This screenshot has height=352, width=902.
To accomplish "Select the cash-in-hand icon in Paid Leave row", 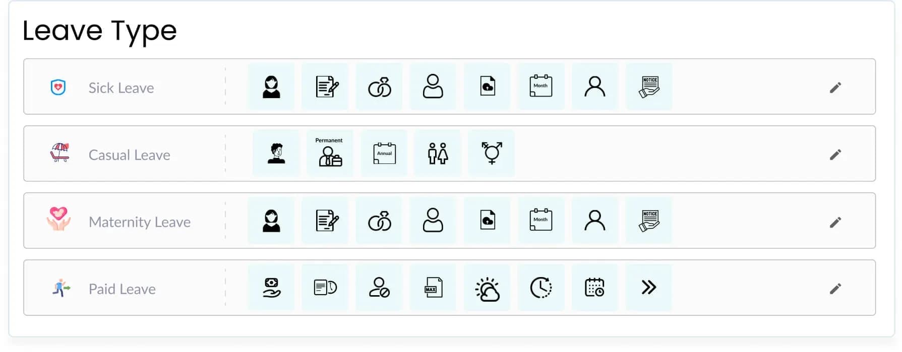I will click(271, 287).
